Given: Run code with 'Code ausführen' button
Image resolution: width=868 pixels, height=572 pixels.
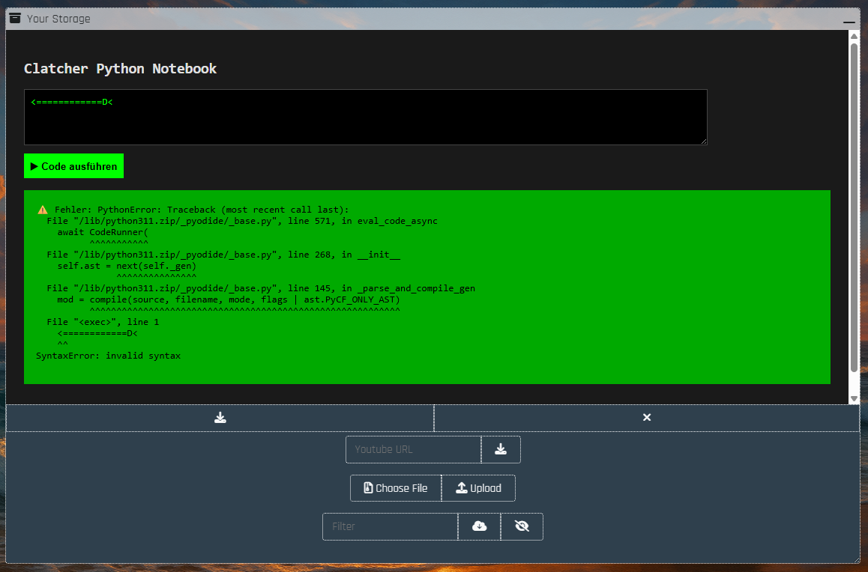Looking at the screenshot, I should [73, 165].
